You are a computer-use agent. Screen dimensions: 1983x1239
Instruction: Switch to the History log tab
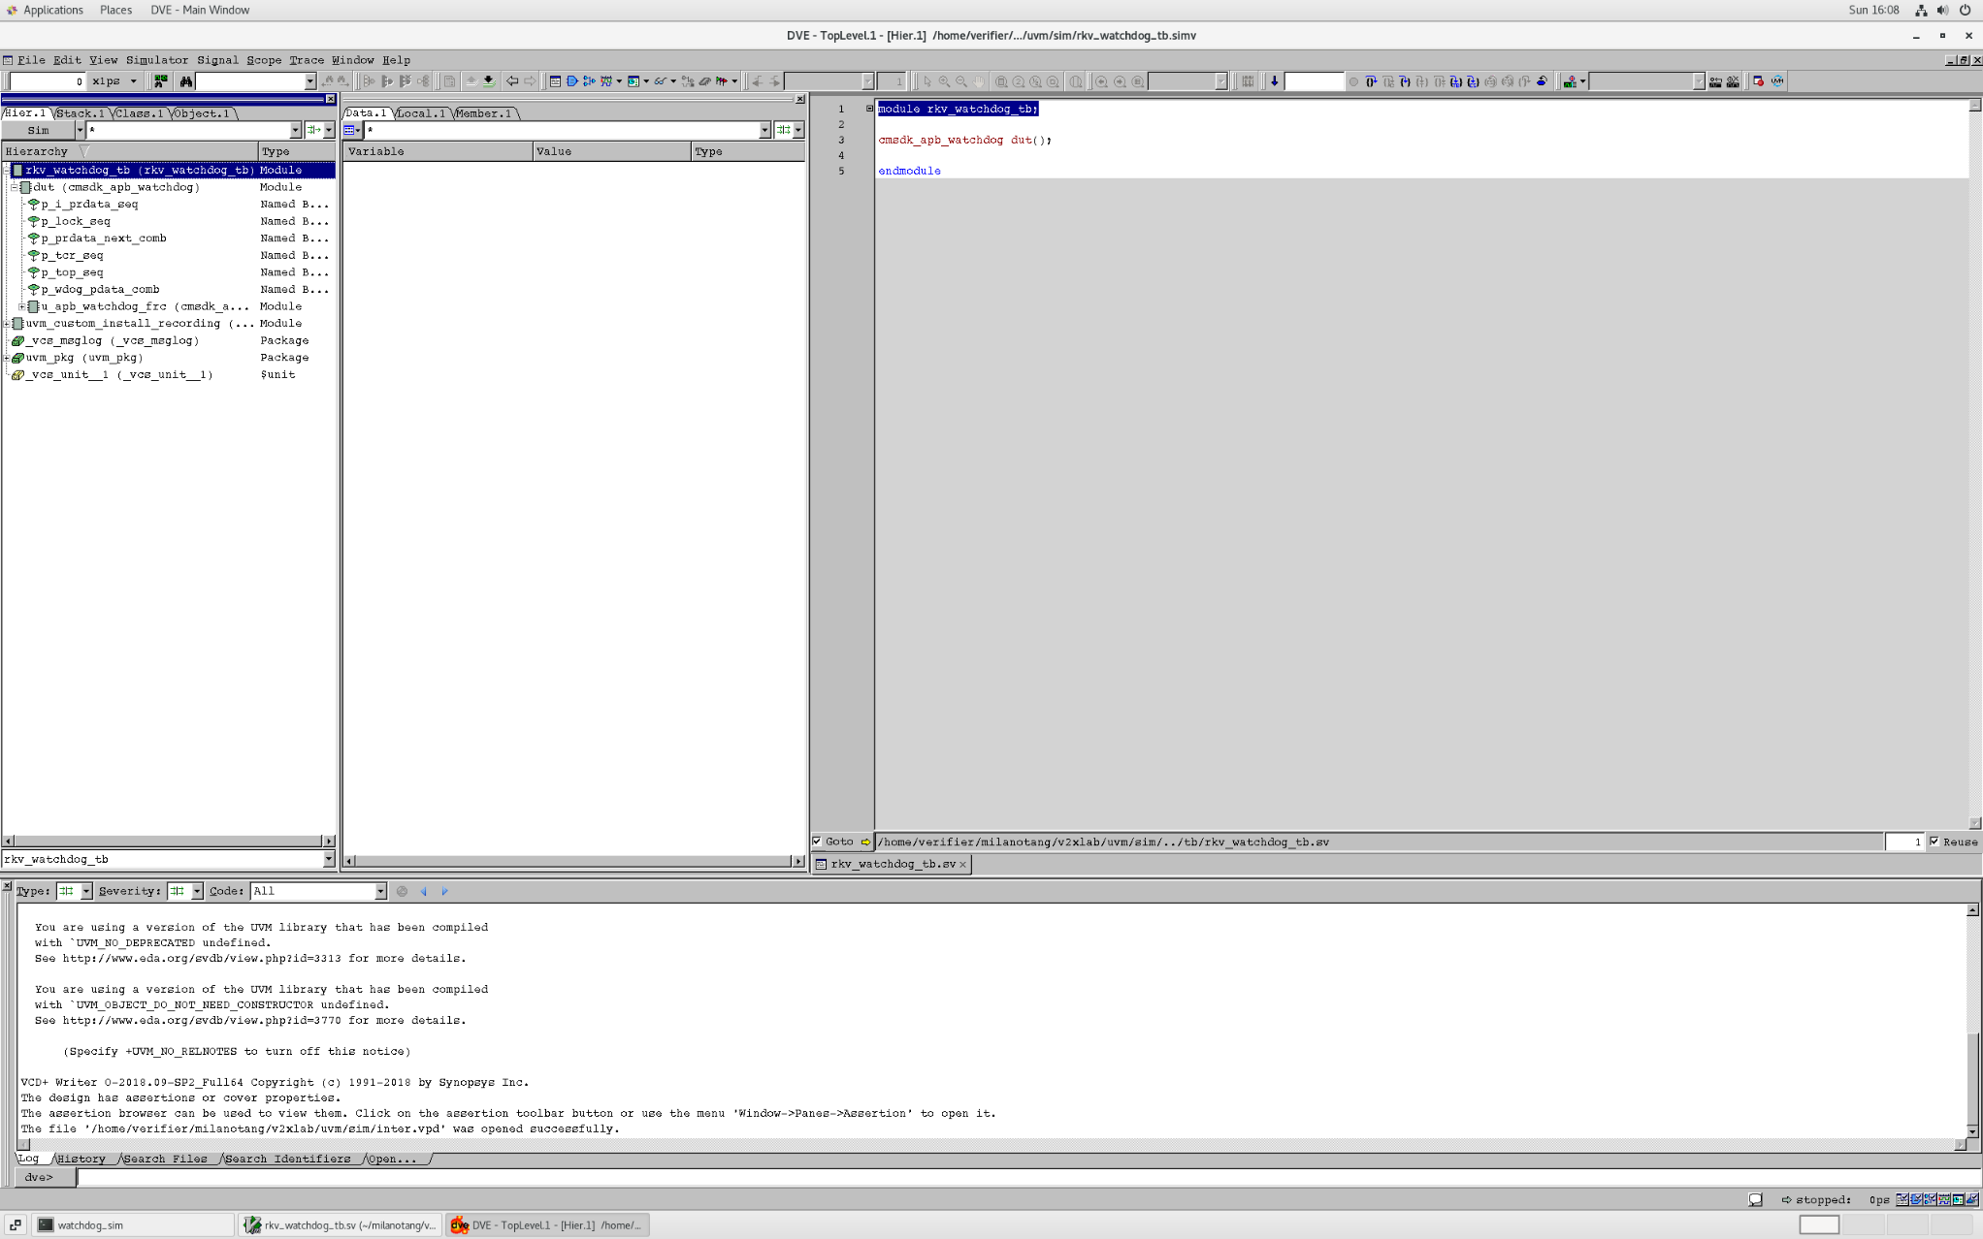point(81,1159)
